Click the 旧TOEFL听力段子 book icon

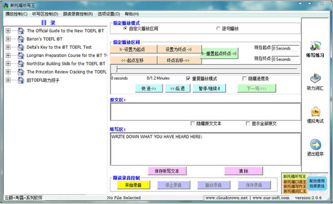[x=21, y=80]
